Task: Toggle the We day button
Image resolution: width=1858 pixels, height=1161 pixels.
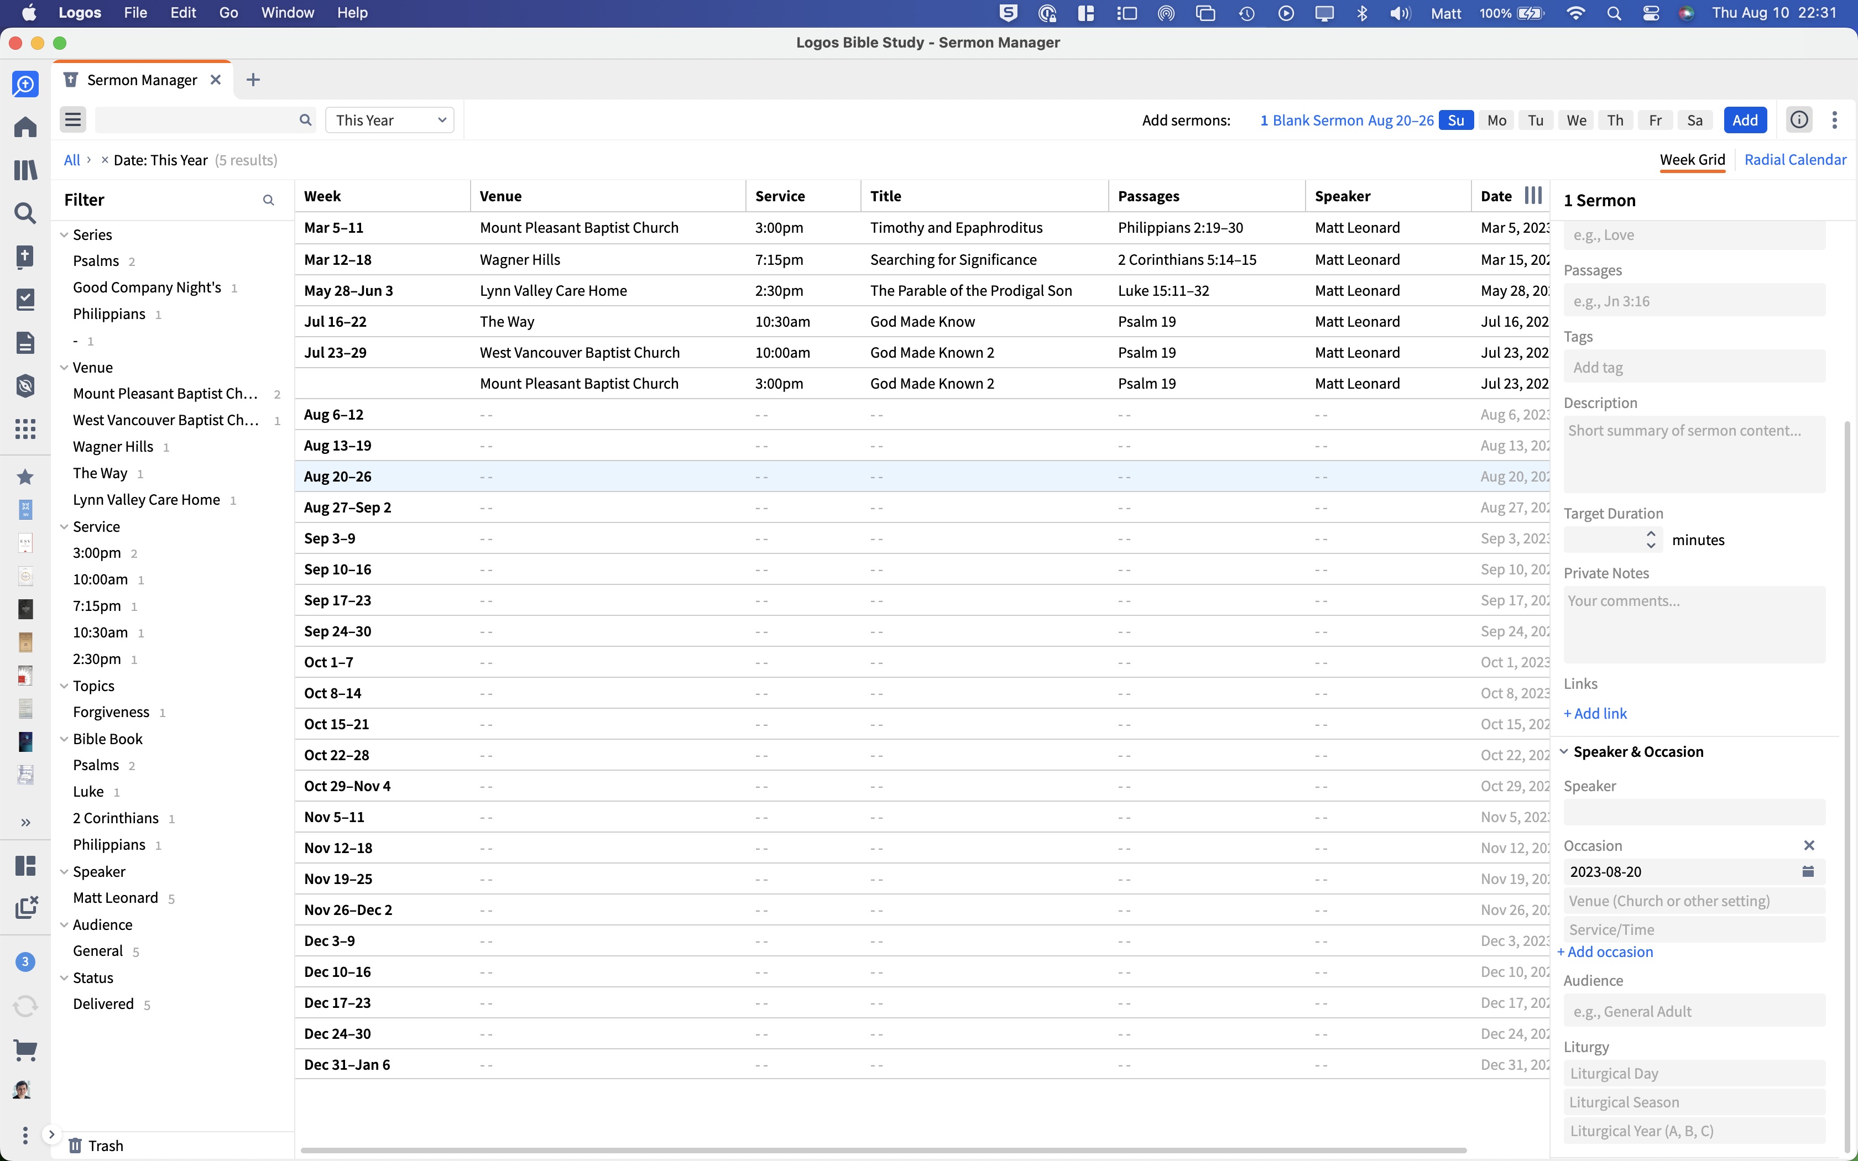Action: coord(1576,121)
